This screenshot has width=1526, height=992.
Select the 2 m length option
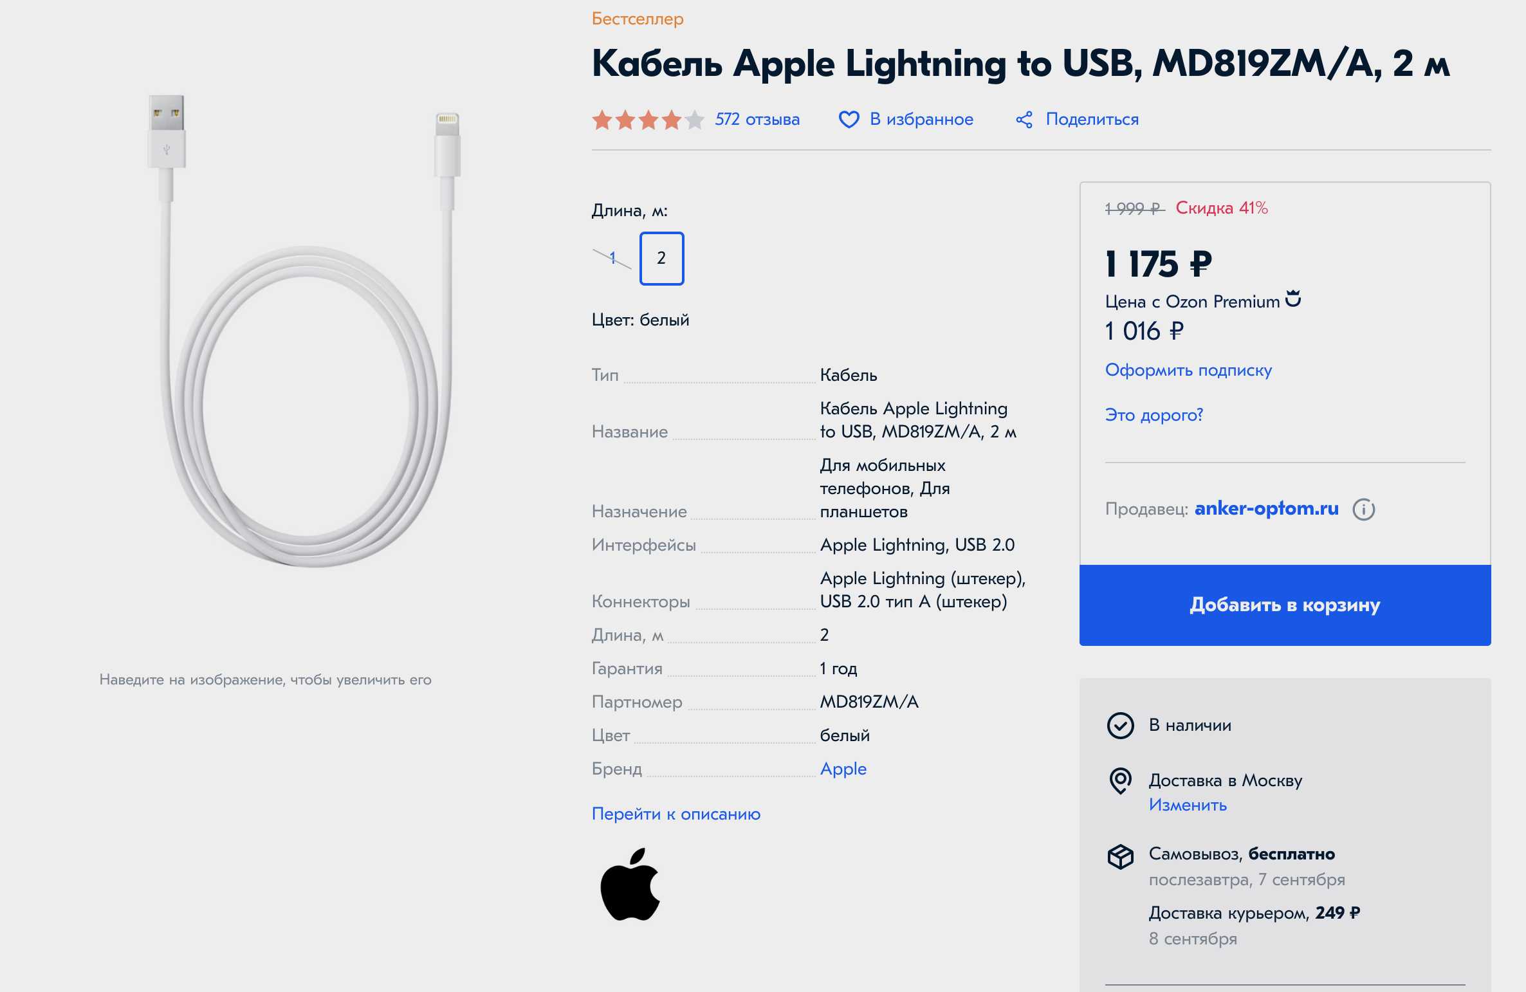click(661, 258)
